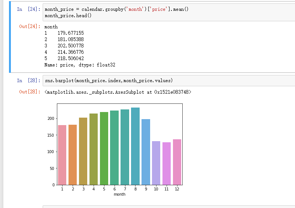Click the month 9 blue bar
Viewport: 295px width, 208px height.
146,152
